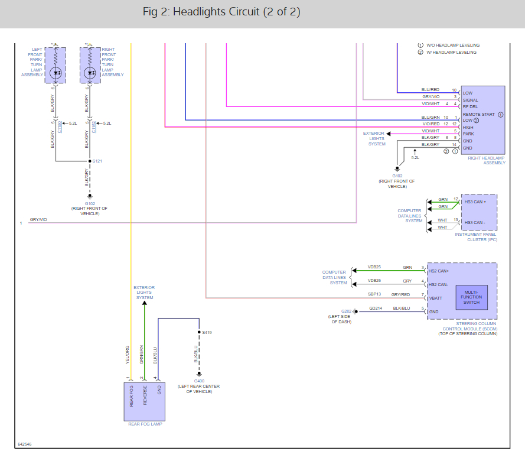
Task: Click the YEL/ORG wire label
Action: tap(127, 355)
